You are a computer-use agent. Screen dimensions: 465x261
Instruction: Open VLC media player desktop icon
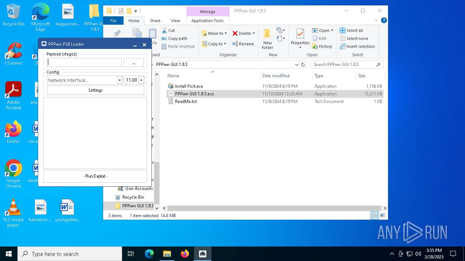pyautogui.click(x=13, y=213)
